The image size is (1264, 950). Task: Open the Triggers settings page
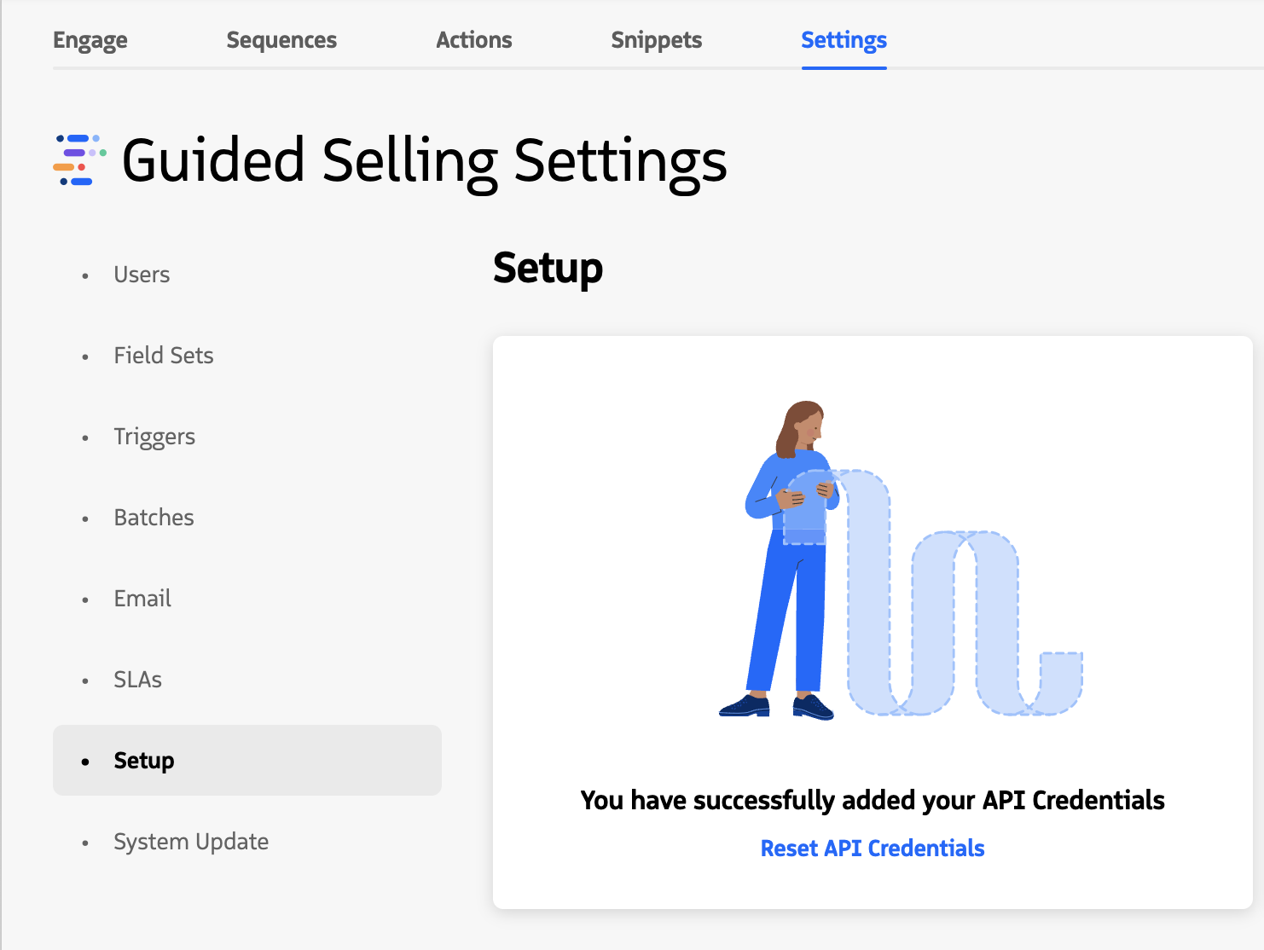(x=154, y=436)
